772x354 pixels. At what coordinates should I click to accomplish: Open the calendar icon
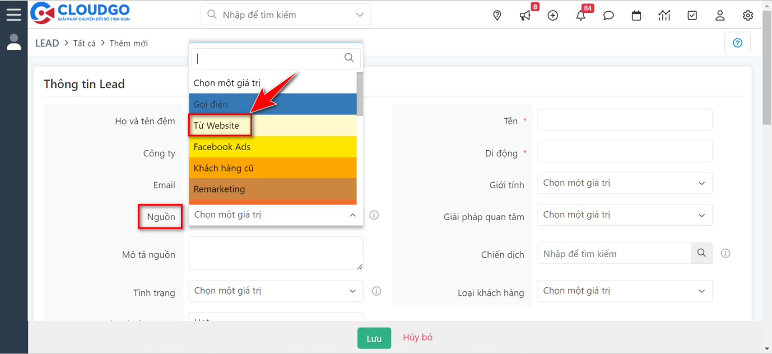(x=636, y=16)
